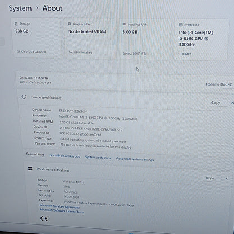Click the No pen or touch input text
This screenshot has height=234, width=234.
pyautogui.click(x=96, y=146)
